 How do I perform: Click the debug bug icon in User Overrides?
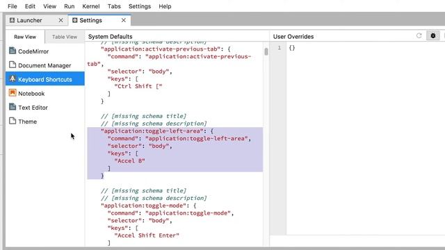coord(433,35)
